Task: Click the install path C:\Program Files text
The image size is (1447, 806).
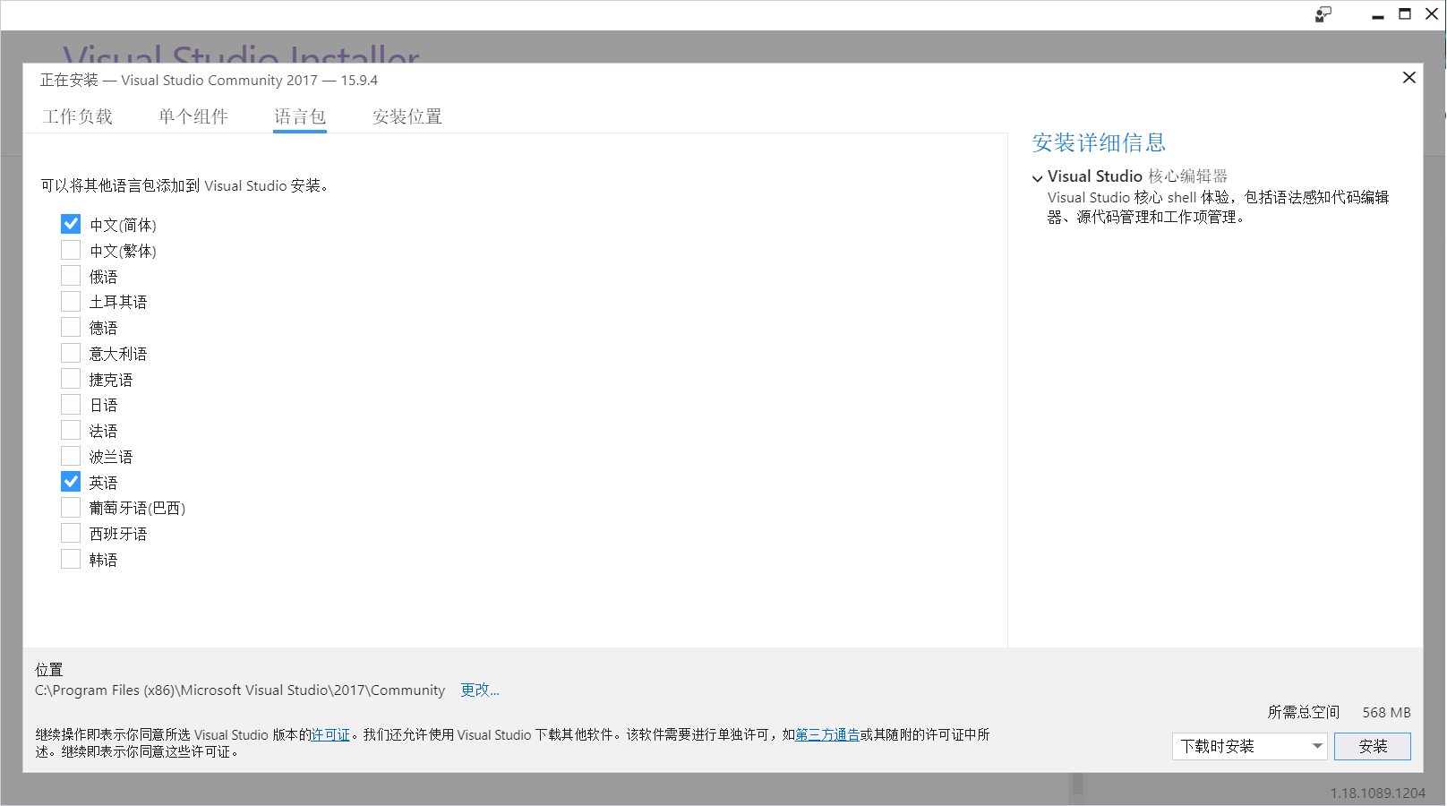Action: [240, 690]
